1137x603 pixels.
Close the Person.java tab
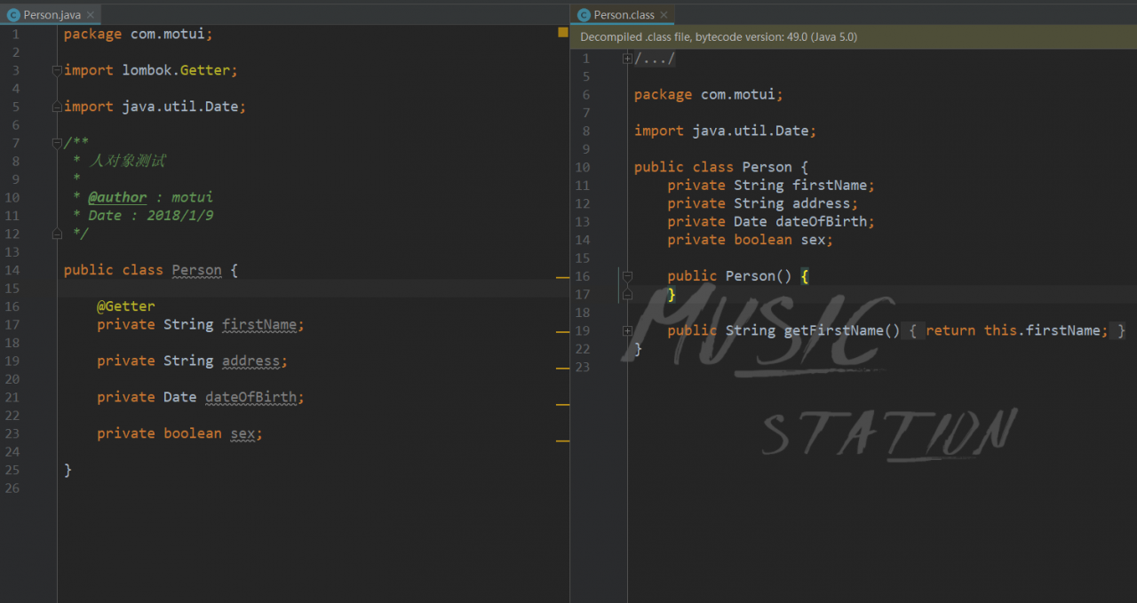91,15
